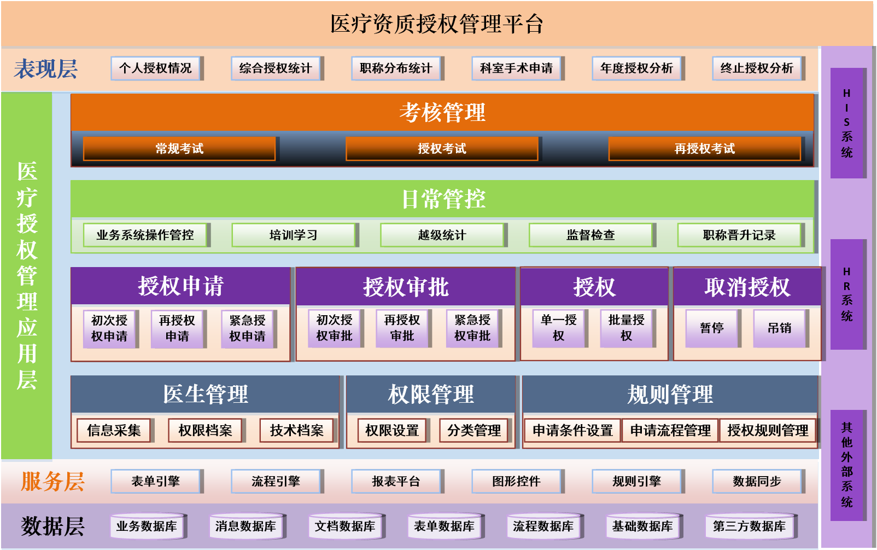Click the 日常管控 section header
877x550 pixels.
click(443, 199)
